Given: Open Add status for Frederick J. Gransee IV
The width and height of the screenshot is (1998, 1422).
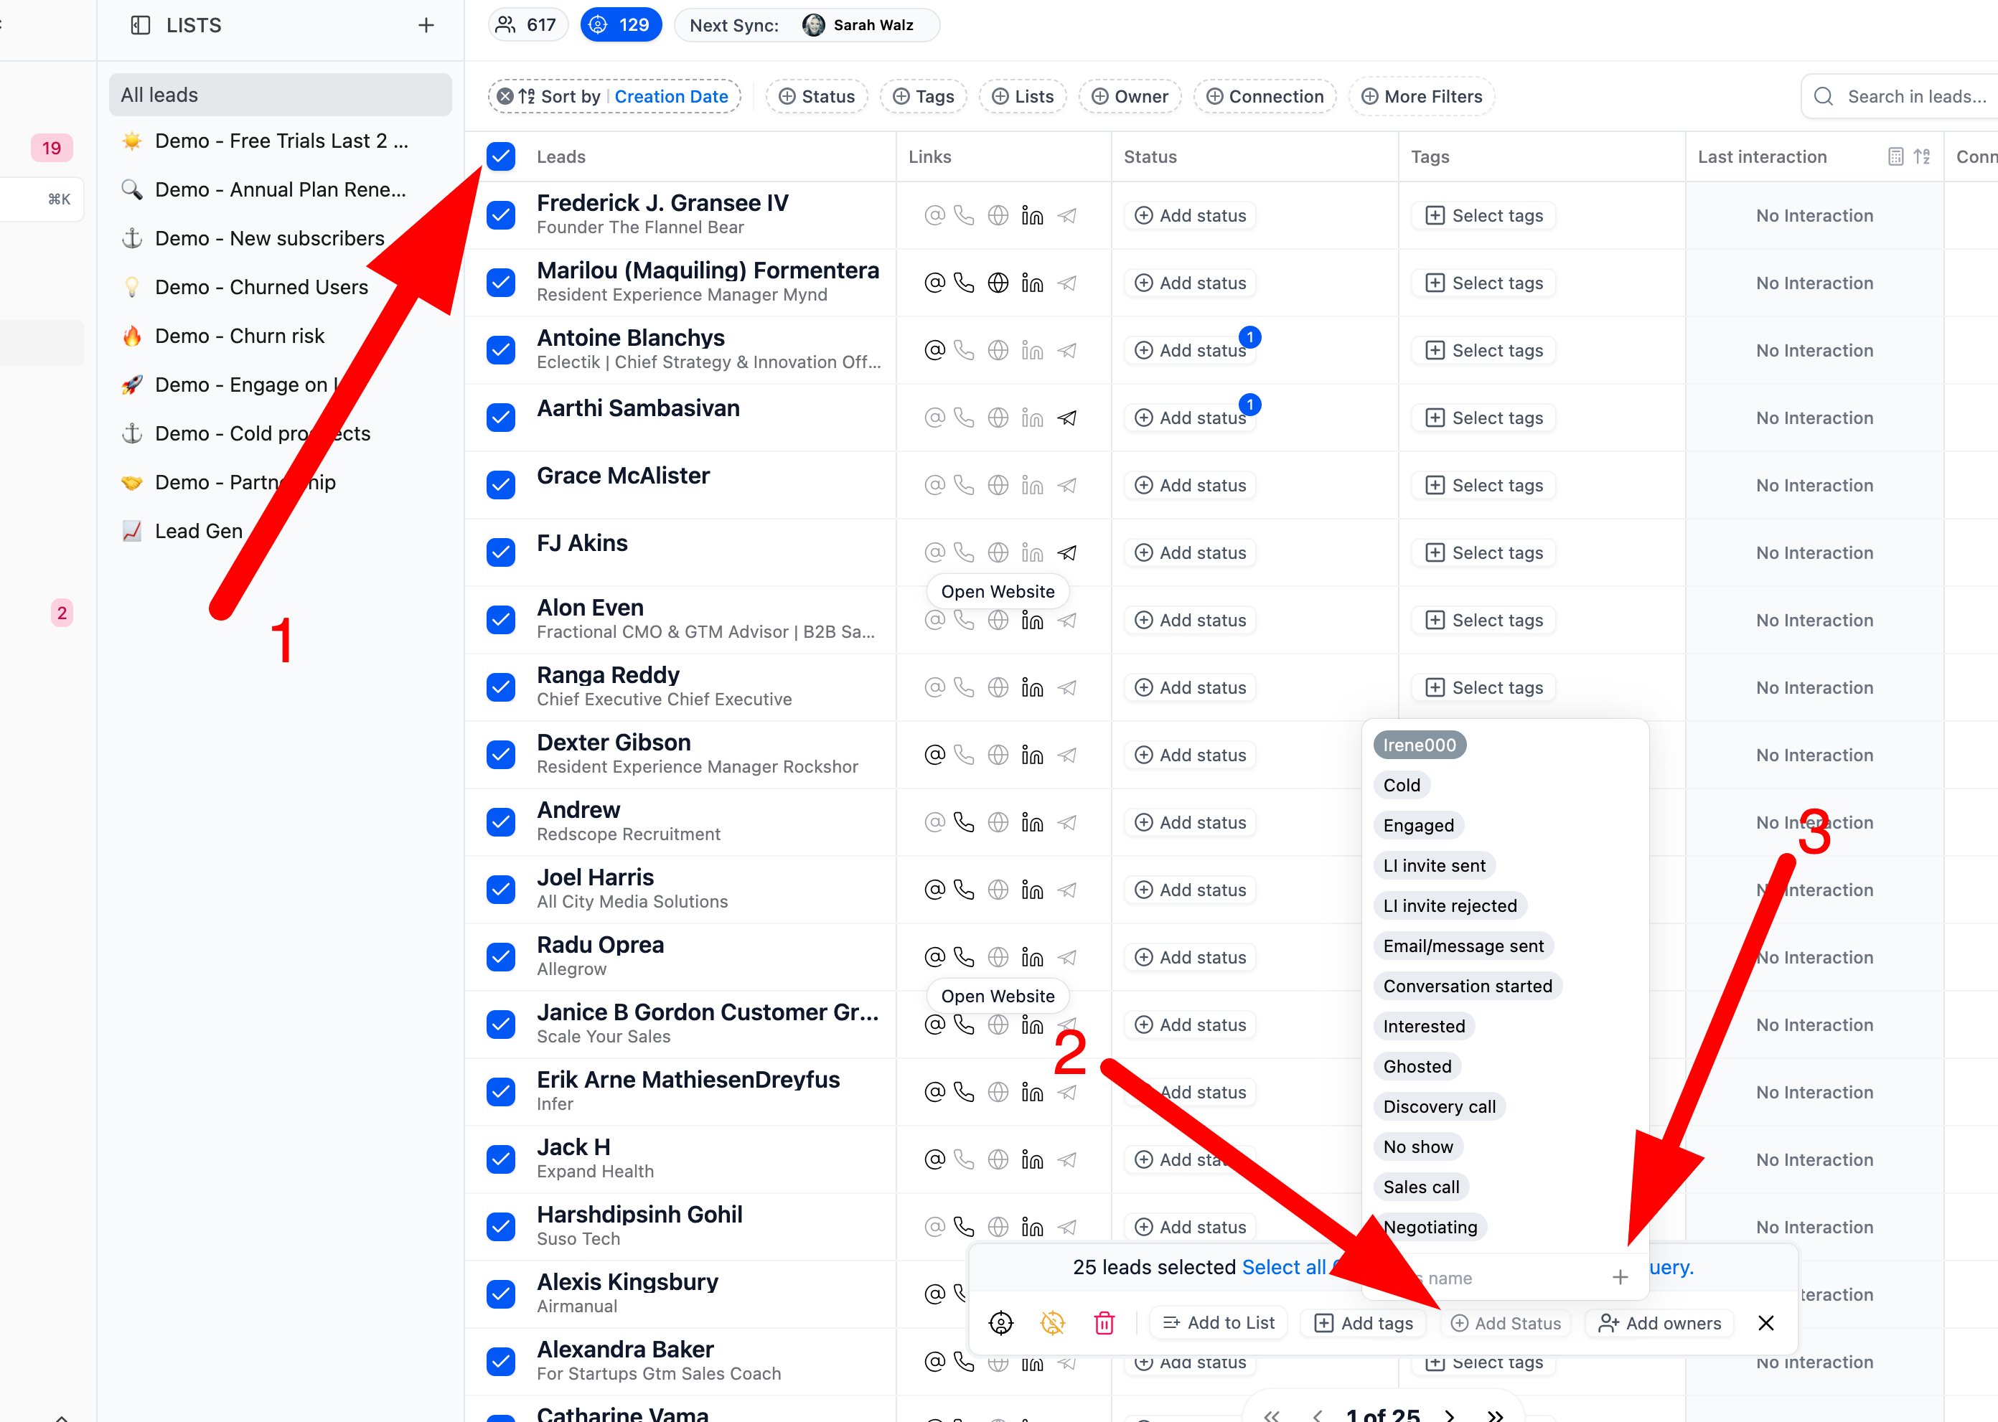Looking at the screenshot, I should 1189,215.
